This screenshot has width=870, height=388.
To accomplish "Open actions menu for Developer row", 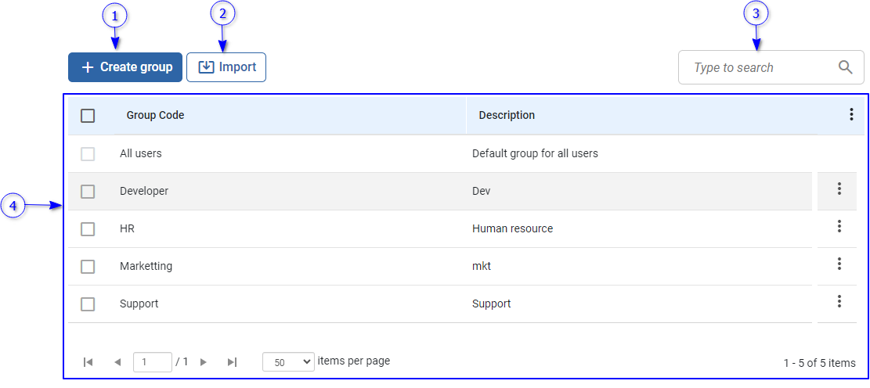I will point(839,189).
